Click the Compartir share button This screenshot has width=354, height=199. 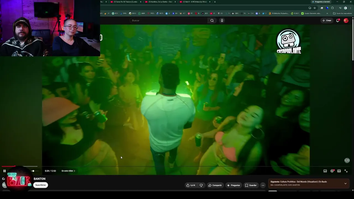pyautogui.click(x=215, y=185)
